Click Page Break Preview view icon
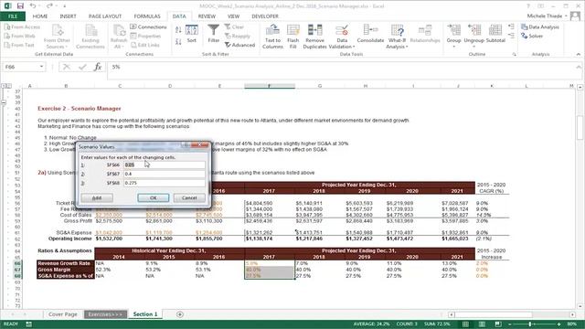Screen dimensions: 585x329 (498, 324)
